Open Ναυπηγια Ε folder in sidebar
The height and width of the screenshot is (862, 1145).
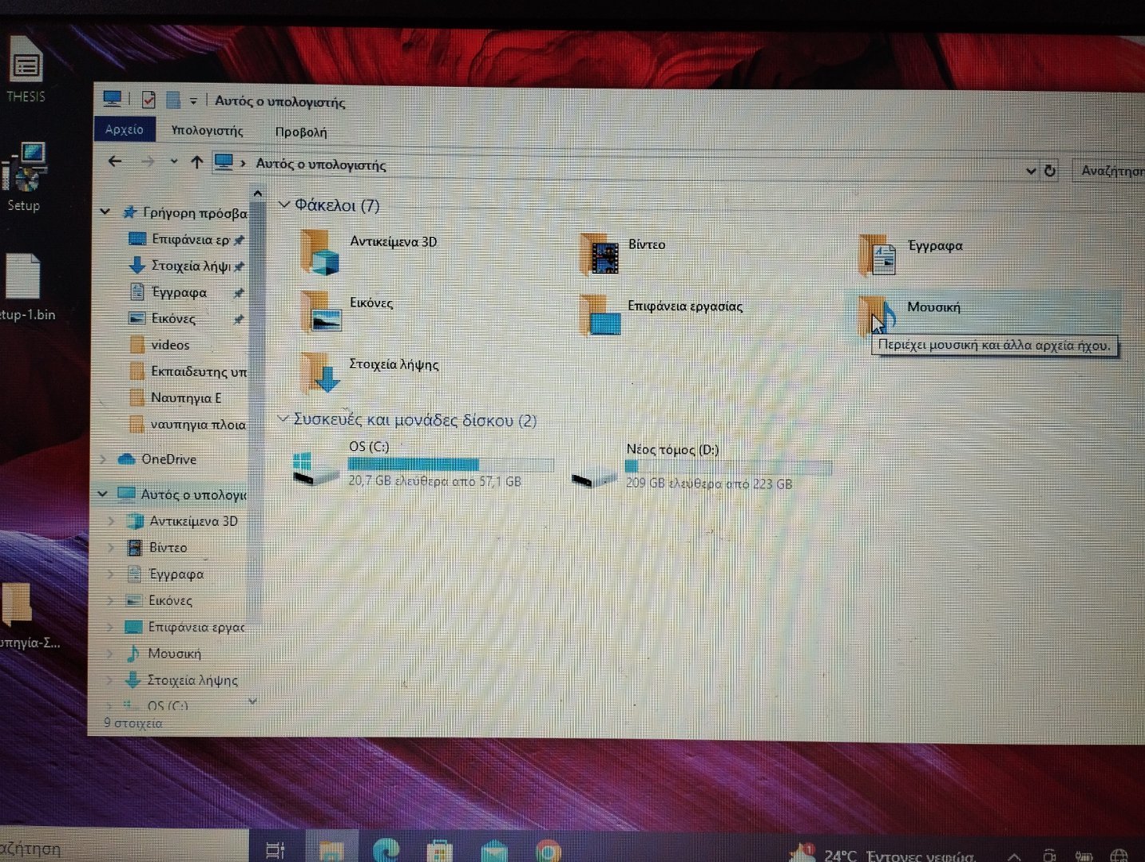pos(176,397)
